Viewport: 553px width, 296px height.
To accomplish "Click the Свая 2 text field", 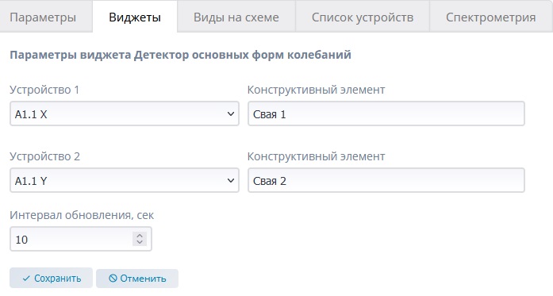I will (x=386, y=180).
